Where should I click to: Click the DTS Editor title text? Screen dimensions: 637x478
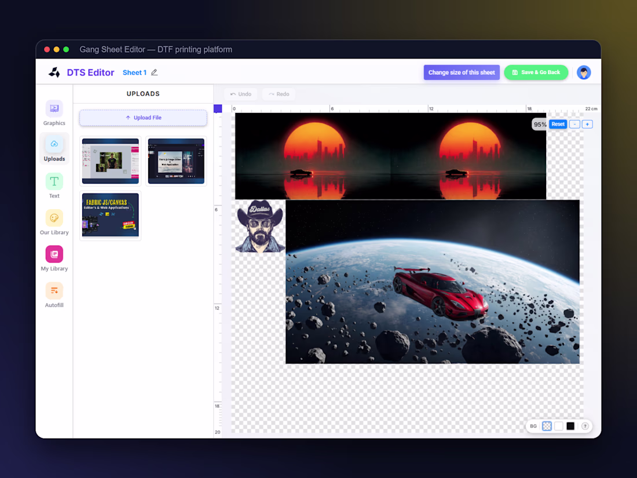click(90, 72)
